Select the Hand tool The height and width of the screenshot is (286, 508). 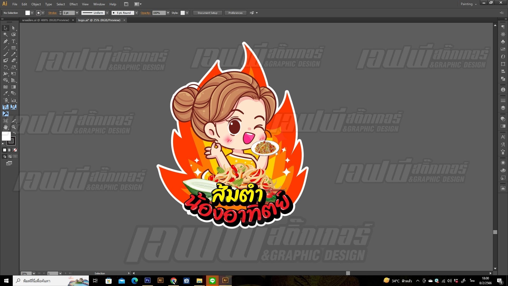coord(6,127)
